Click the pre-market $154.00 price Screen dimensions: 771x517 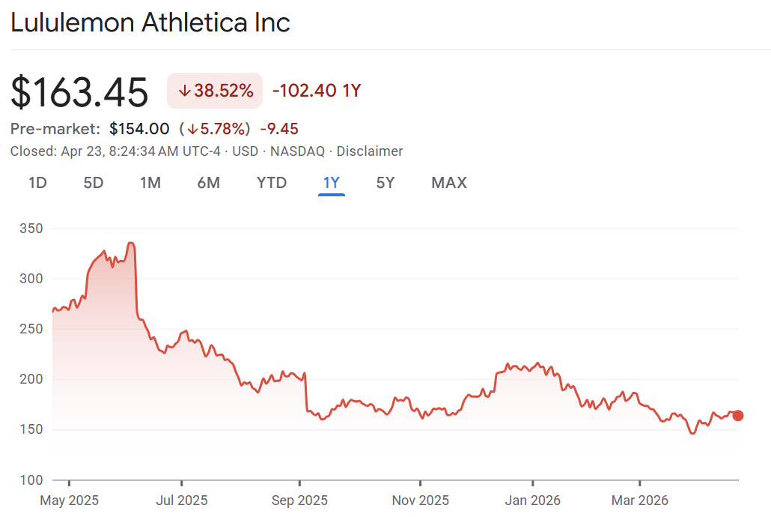[139, 129]
